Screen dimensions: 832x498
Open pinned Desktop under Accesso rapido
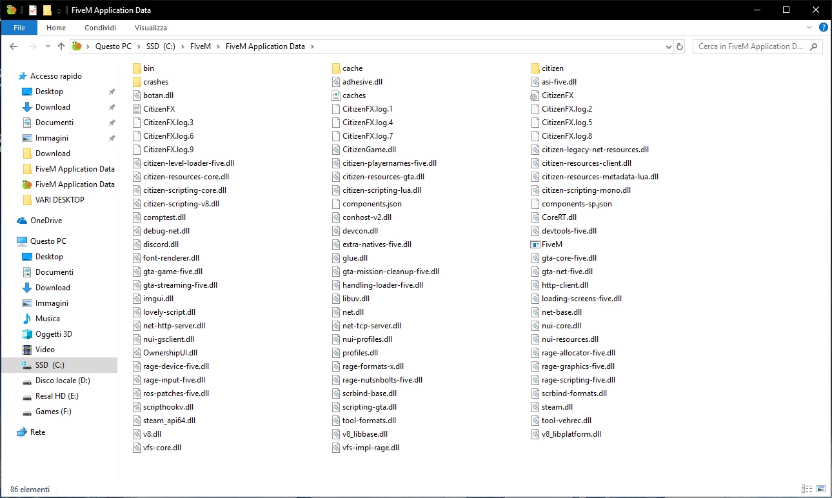(43, 92)
